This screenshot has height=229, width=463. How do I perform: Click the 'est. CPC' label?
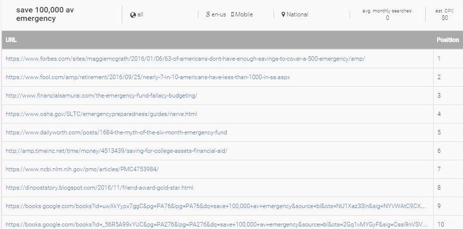445,11
